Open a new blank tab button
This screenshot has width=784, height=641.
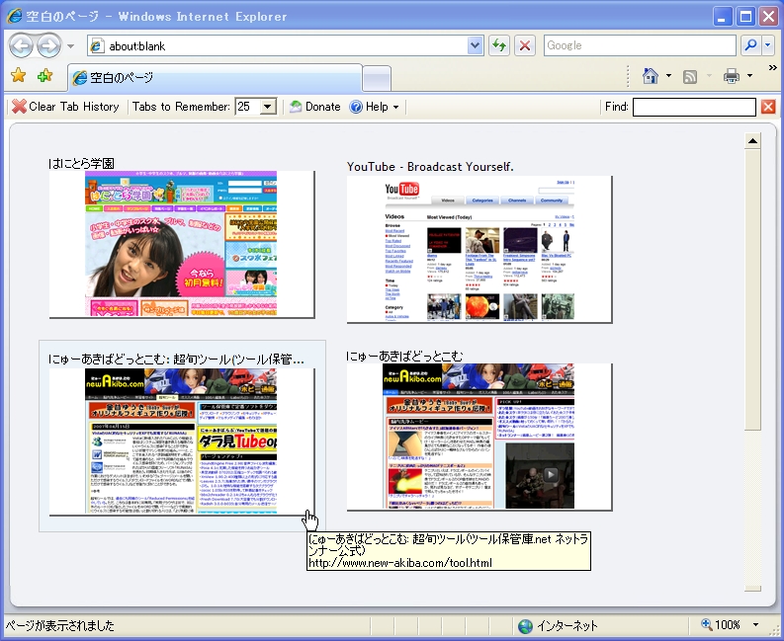coord(377,78)
